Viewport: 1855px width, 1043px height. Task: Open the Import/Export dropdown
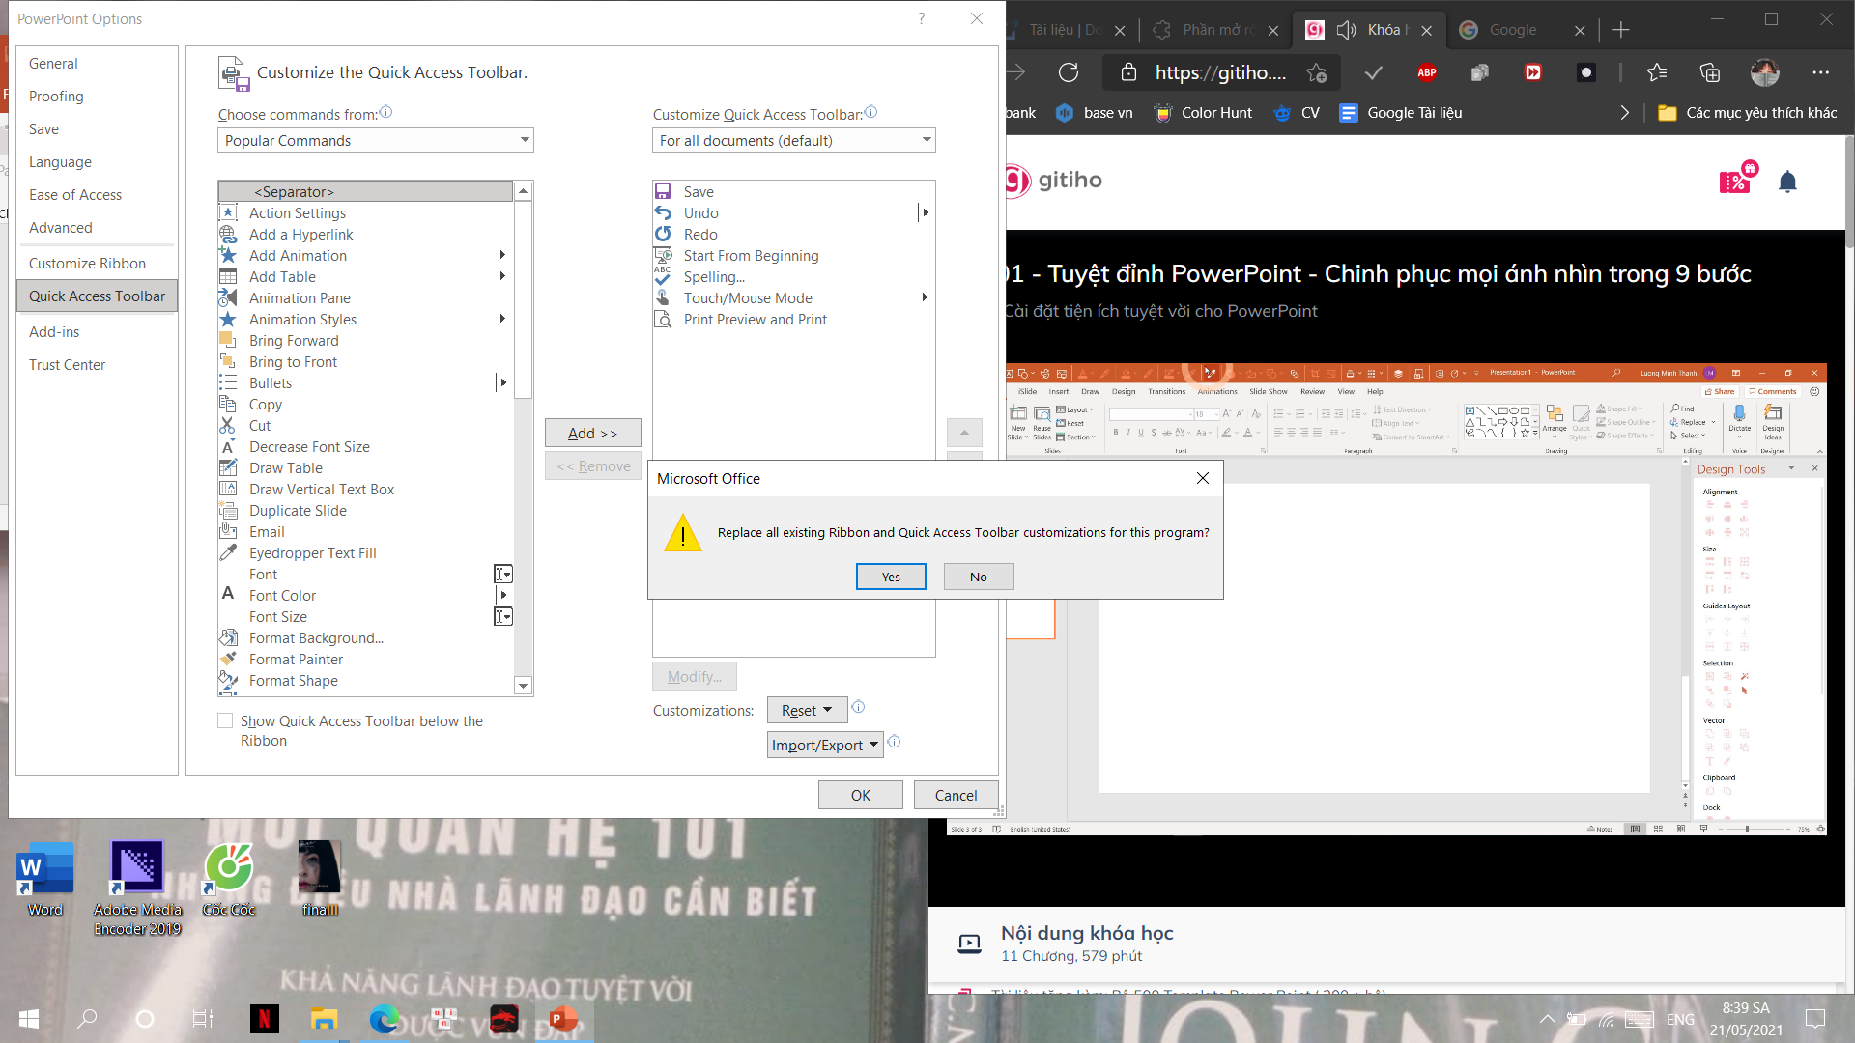tap(826, 745)
